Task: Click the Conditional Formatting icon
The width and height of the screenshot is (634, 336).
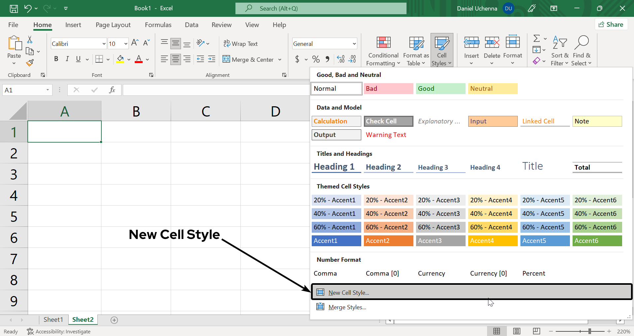Action: (x=383, y=43)
